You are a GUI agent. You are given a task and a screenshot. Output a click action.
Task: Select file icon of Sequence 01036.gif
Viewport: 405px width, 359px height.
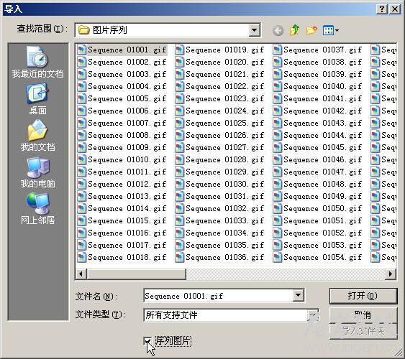pyautogui.click(x=180, y=257)
